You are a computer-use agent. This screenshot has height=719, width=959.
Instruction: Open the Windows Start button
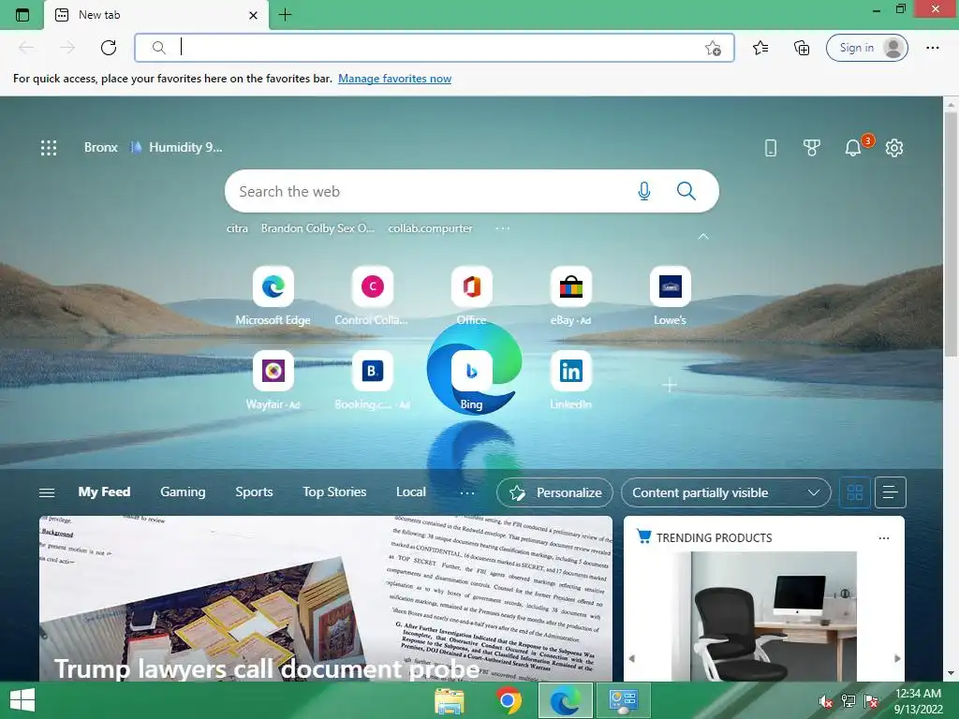point(22,700)
